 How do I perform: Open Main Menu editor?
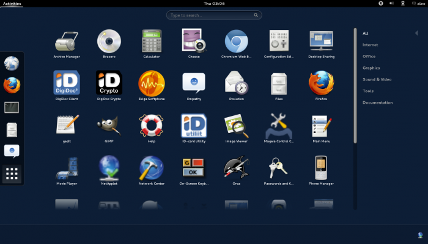[321, 128]
